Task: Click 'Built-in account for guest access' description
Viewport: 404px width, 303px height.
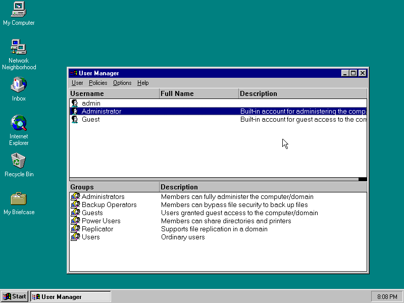Action: tap(304, 119)
